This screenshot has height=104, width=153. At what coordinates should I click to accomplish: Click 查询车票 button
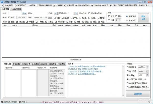143,18
